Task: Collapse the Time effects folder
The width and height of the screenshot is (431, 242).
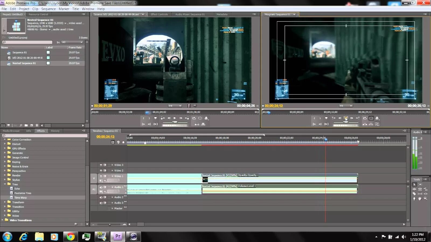Action: point(5,184)
